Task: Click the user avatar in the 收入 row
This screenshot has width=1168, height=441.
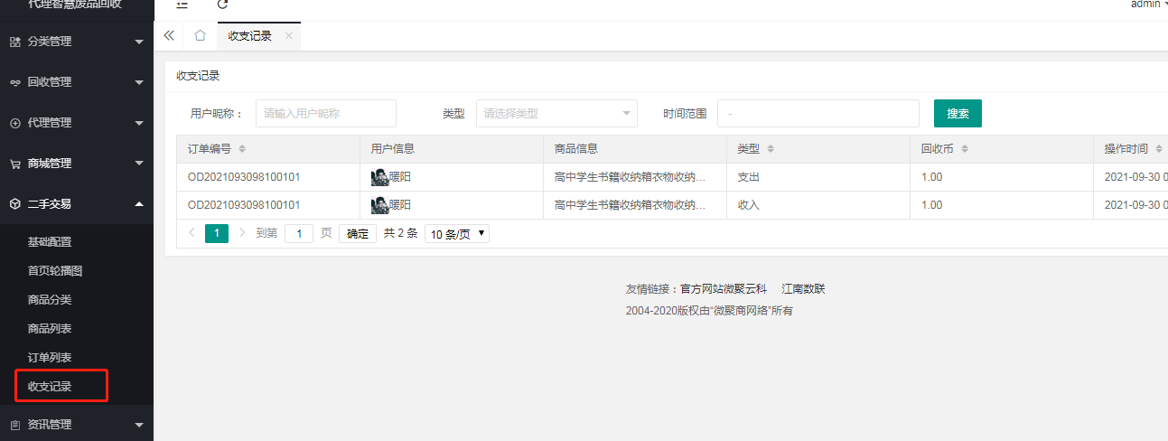Action: click(380, 205)
